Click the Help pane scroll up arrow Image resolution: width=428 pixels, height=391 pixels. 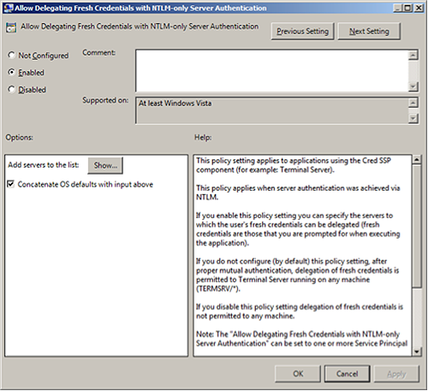[x=417, y=159]
